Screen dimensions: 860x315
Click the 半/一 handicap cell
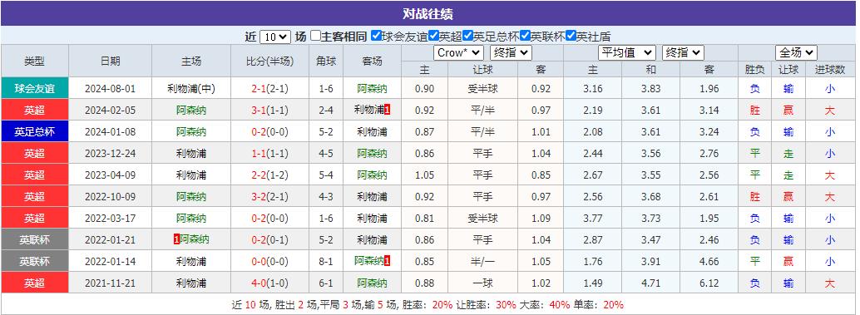[482, 261]
